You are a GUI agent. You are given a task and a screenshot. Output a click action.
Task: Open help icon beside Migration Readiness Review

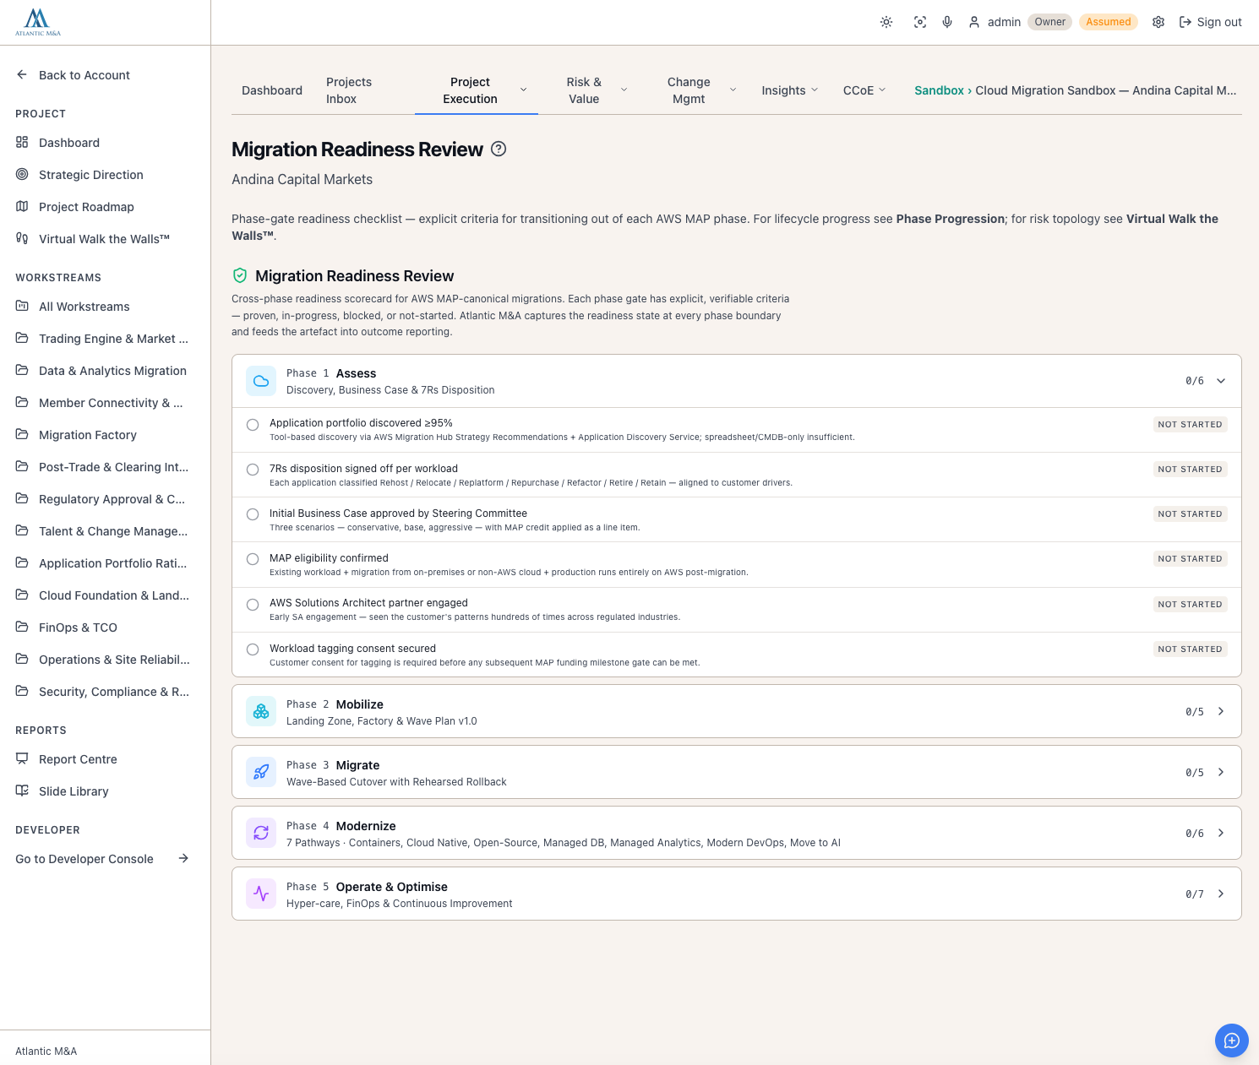pyautogui.click(x=499, y=149)
